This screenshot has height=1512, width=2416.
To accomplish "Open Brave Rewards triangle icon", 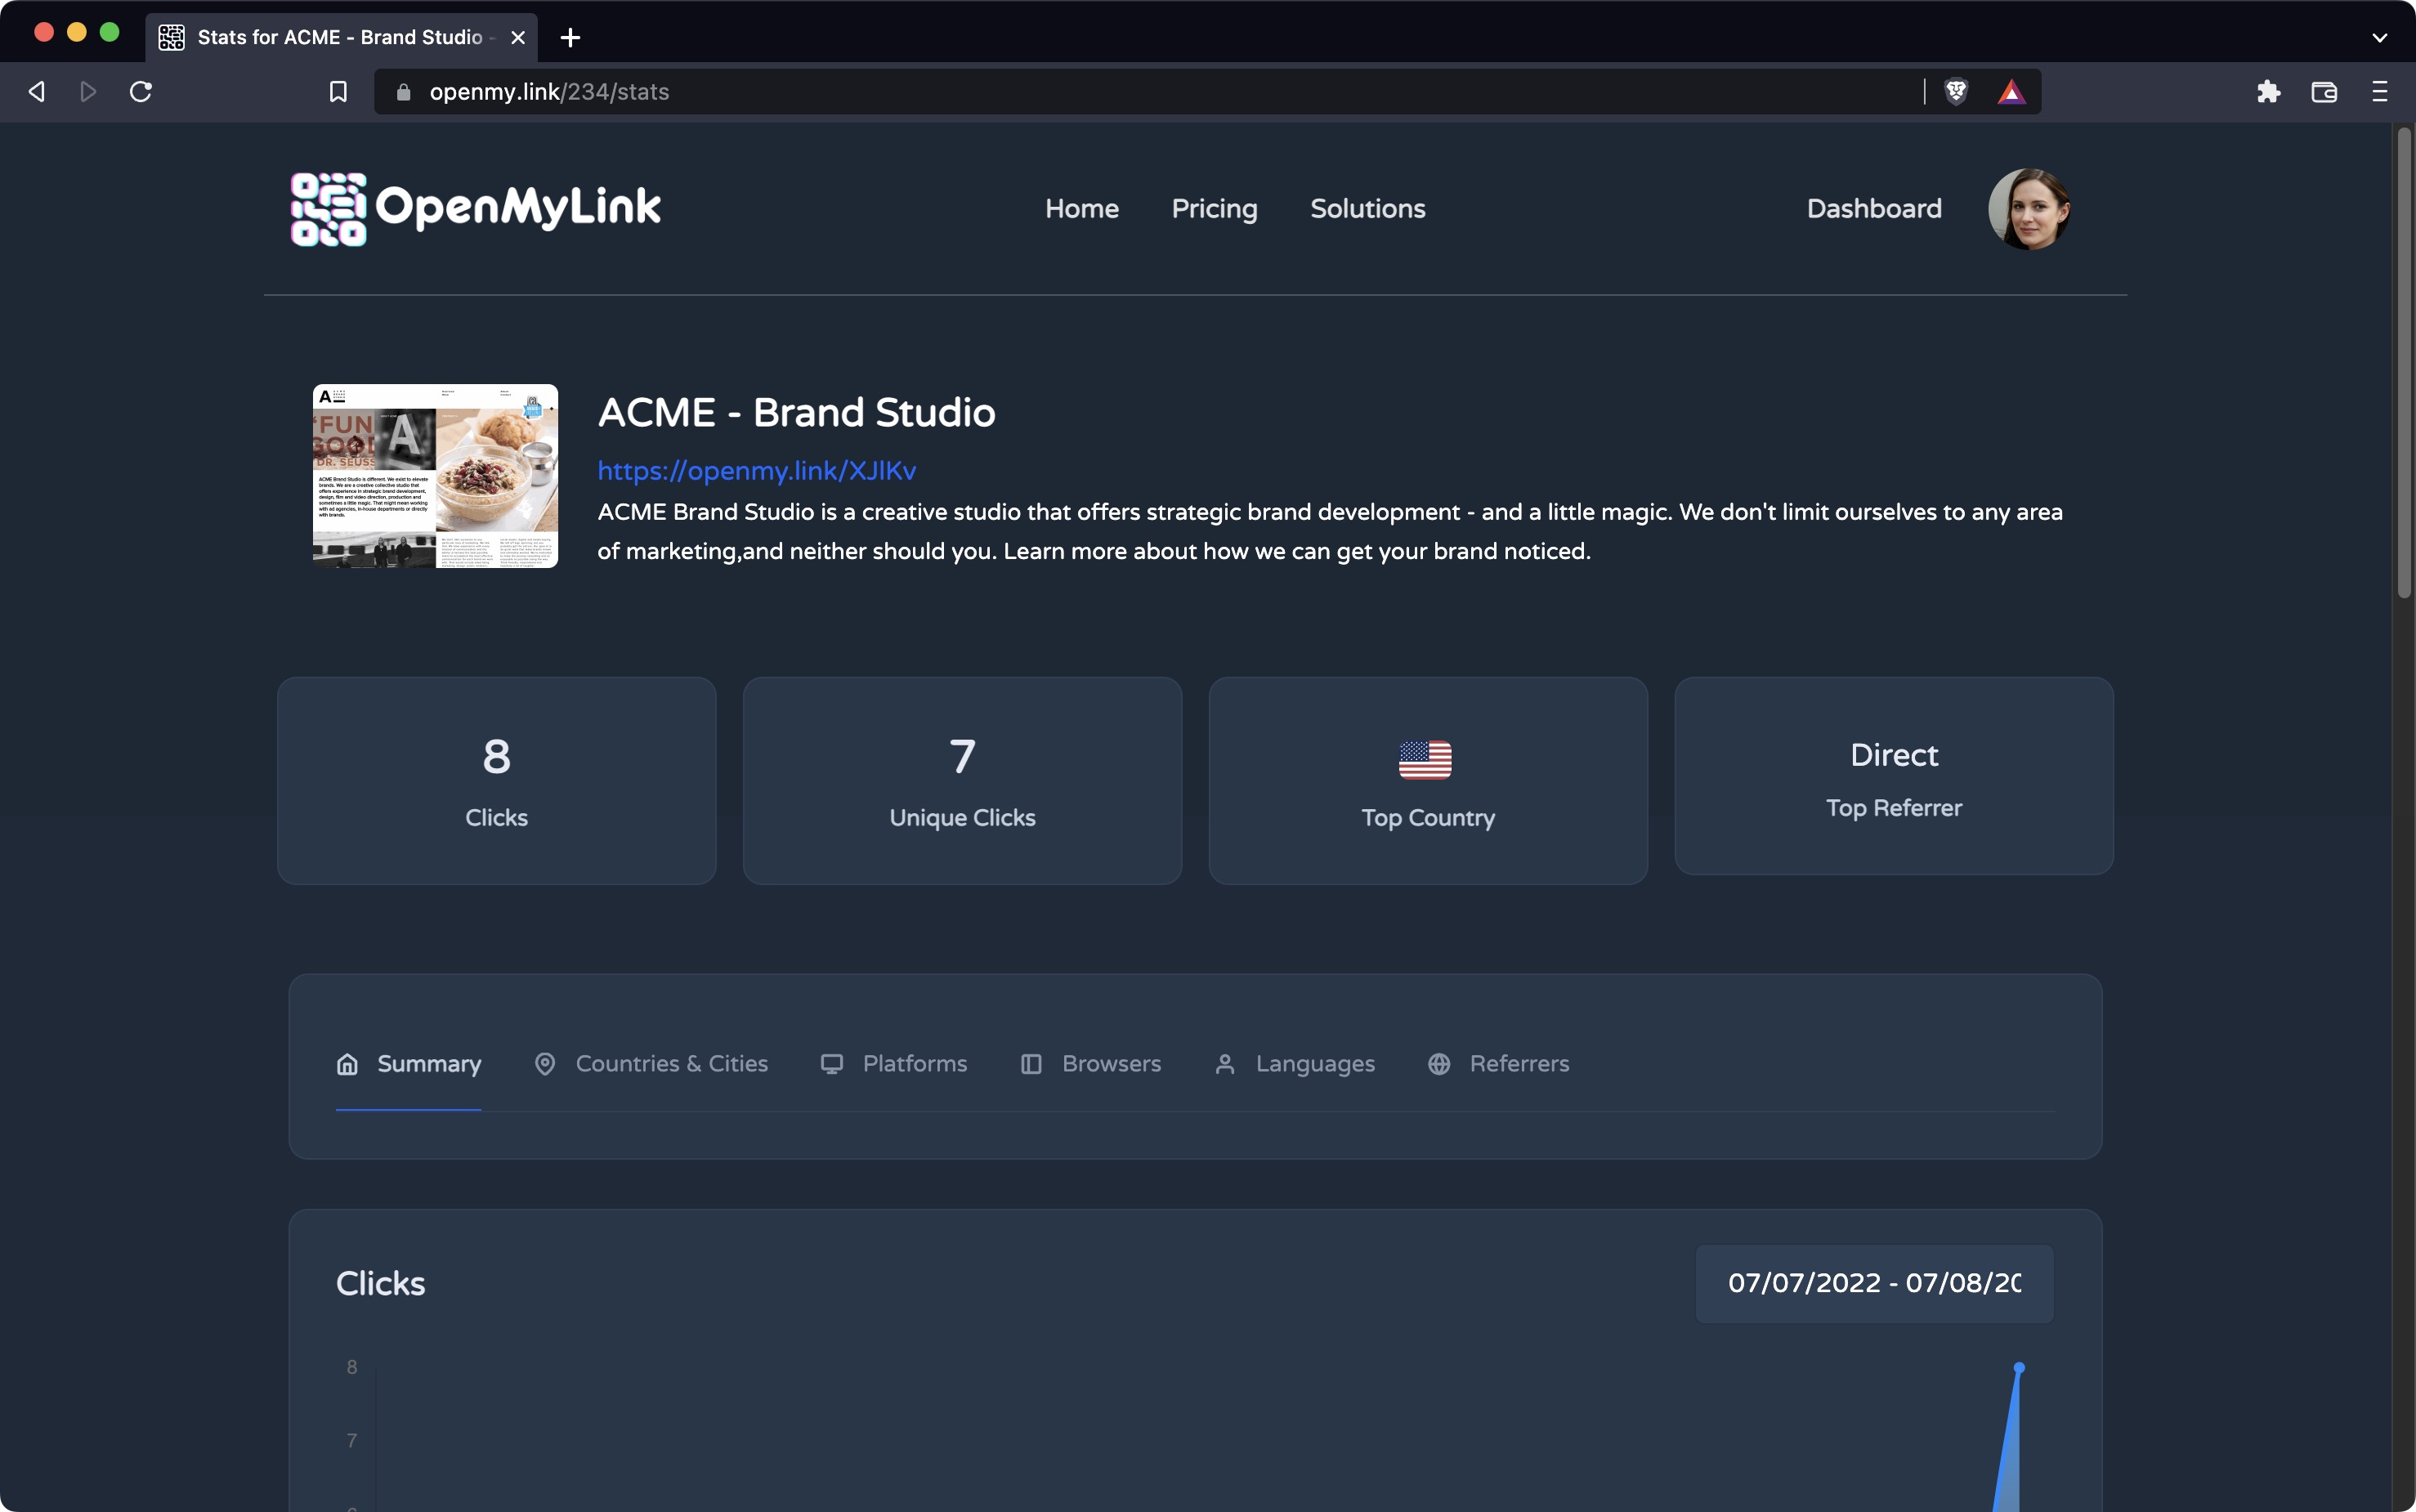I will (x=2011, y=92).
